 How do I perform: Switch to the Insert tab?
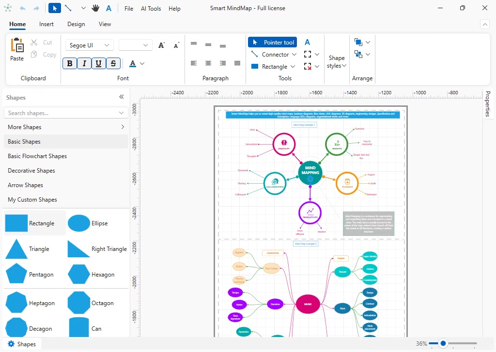click(46, 24)
